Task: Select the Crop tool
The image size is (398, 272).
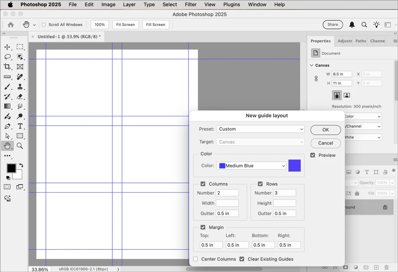Action: coord(7,67)
